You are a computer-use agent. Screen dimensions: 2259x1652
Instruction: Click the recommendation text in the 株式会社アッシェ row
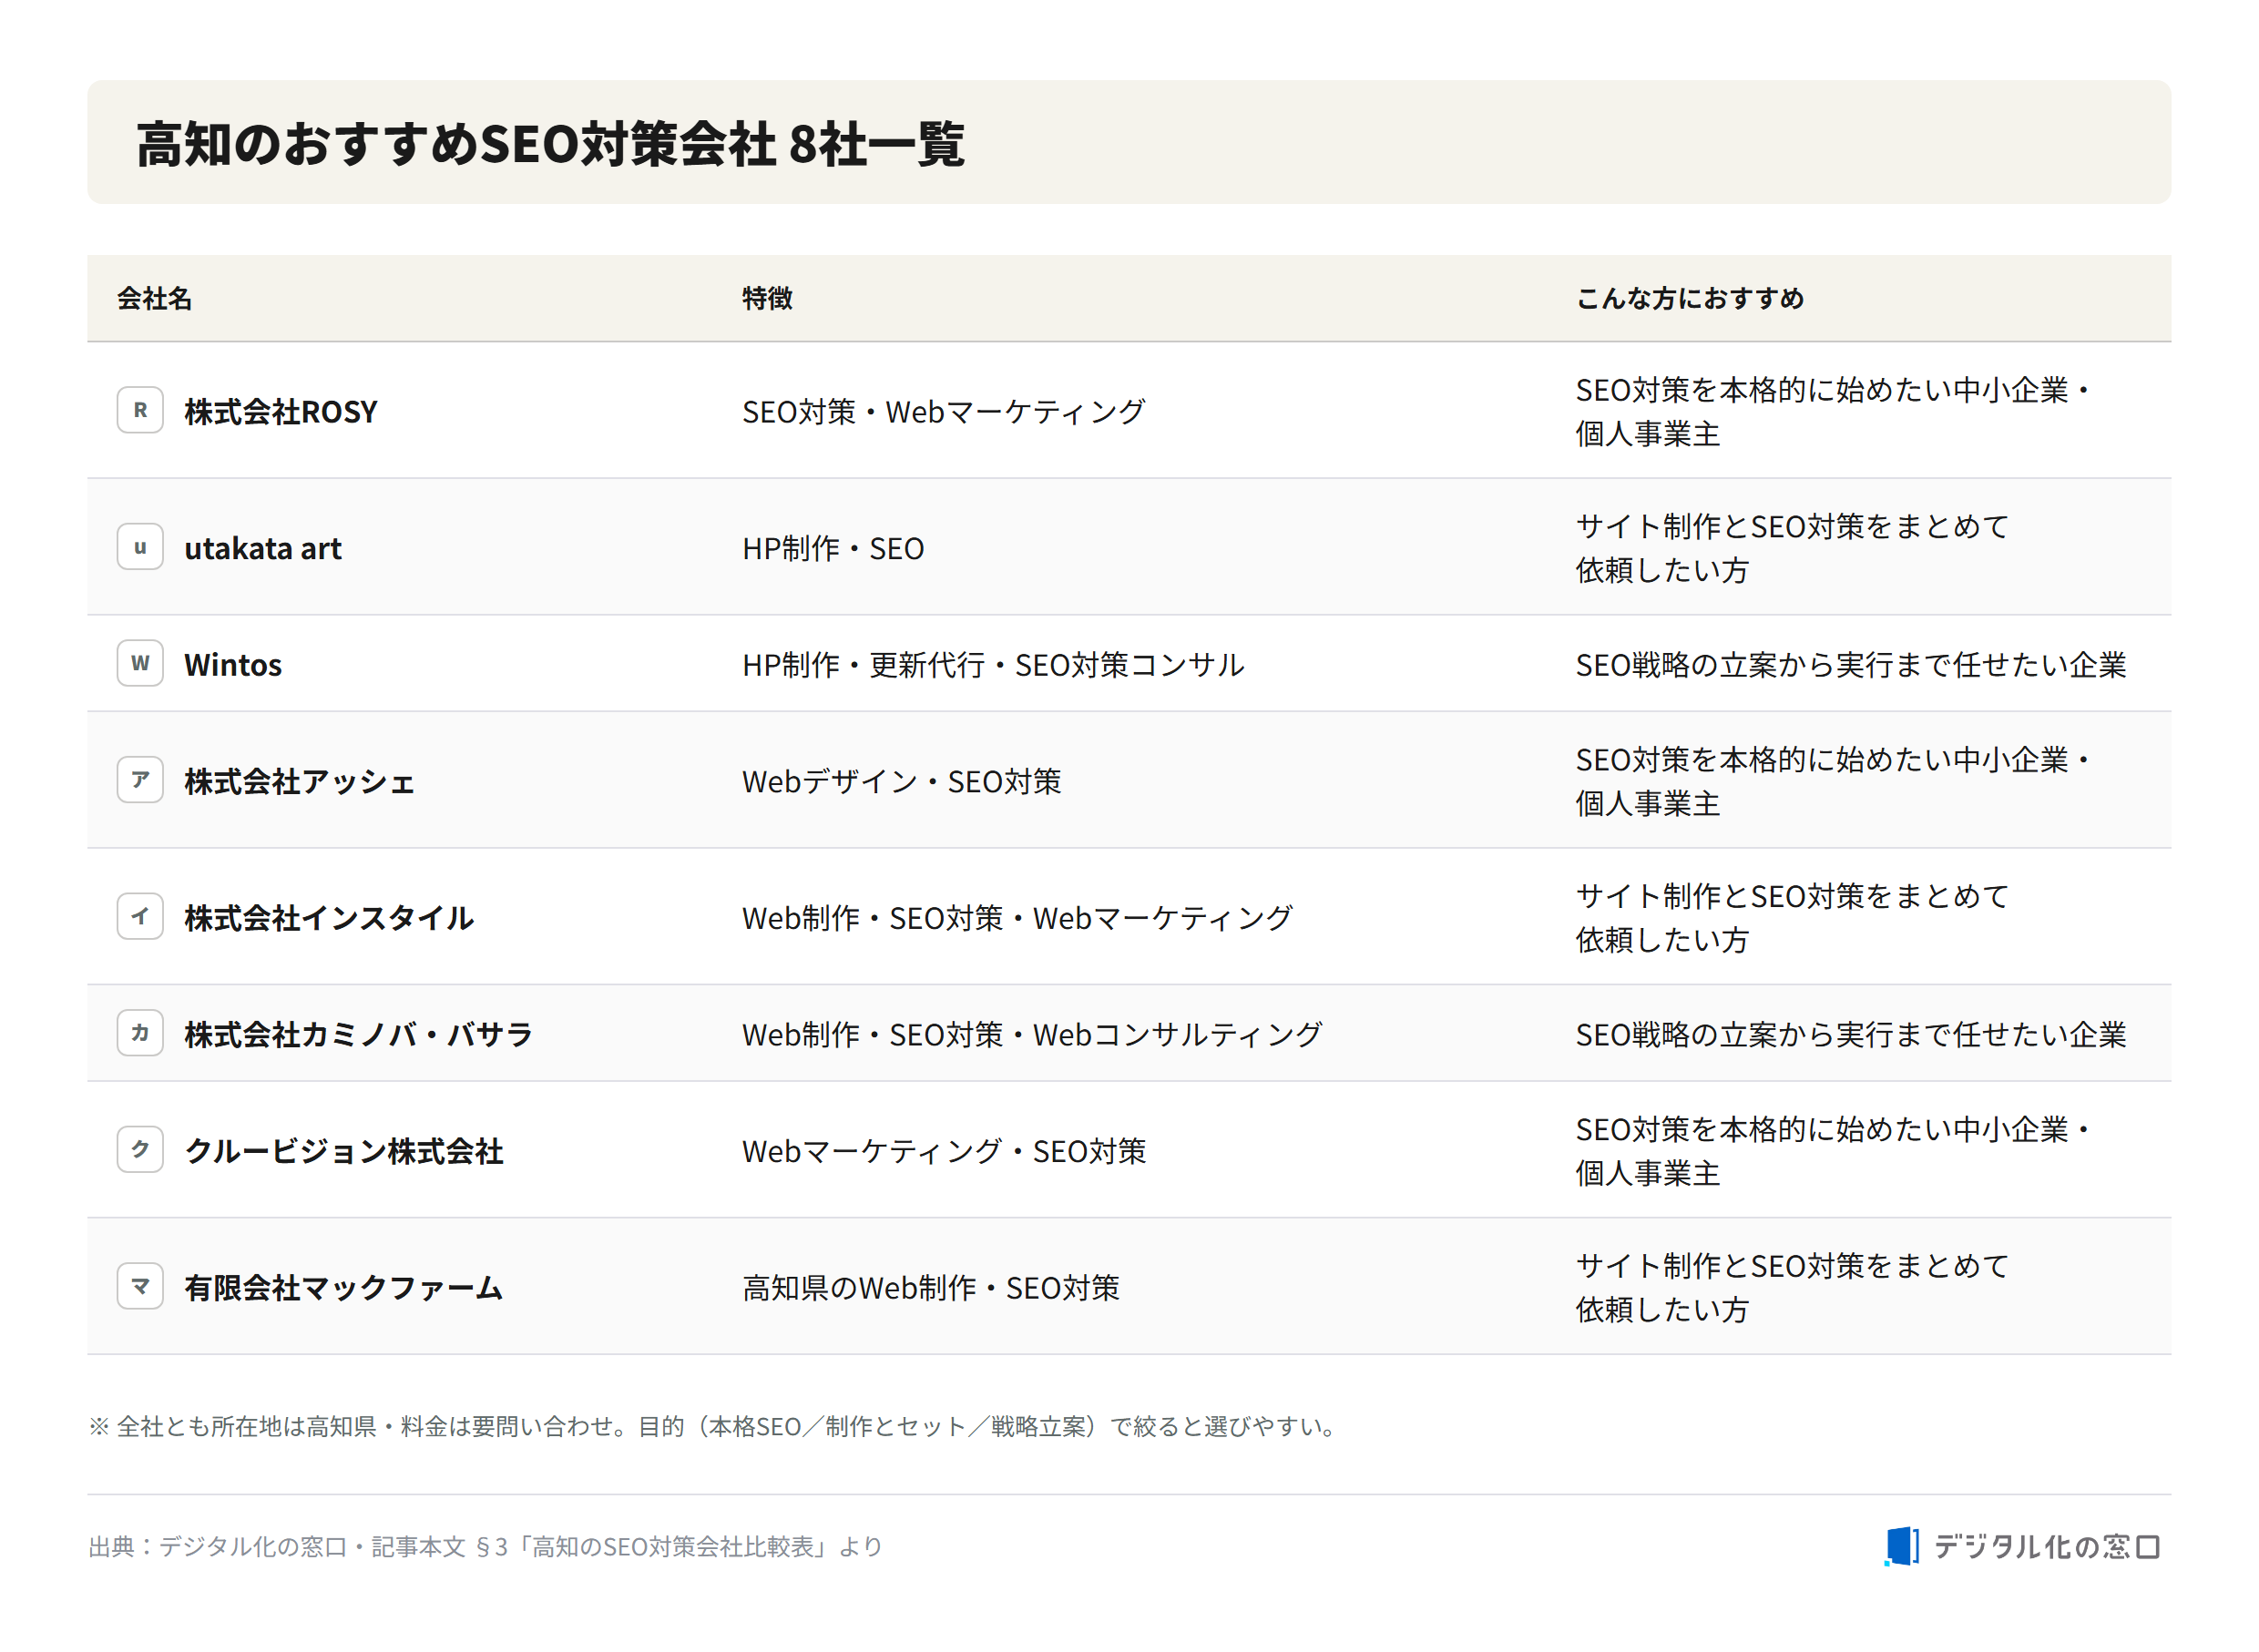[x=1834, y=781]
